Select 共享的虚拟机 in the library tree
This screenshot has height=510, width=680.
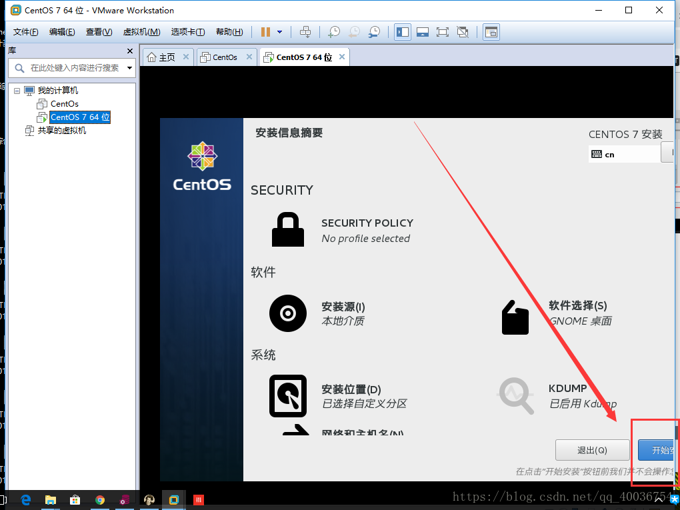tap(61, 131)
